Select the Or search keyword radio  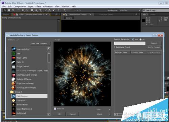[141, 40]
